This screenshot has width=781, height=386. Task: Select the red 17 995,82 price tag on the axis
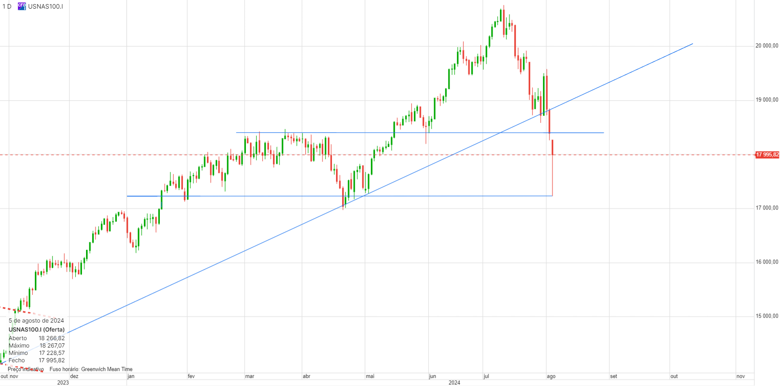(x=767, y=155)
